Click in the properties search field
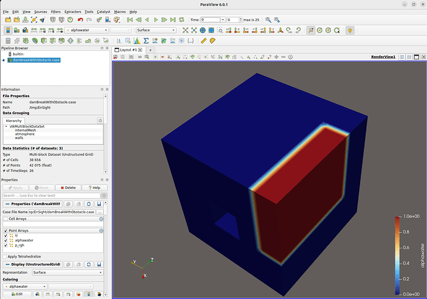The height and width of the screenshot is (299, 427). point(51,196)
